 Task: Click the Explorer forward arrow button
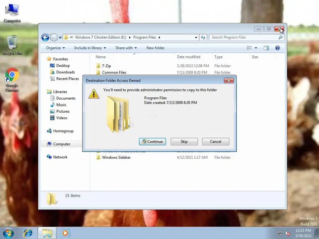coord(54,37)
